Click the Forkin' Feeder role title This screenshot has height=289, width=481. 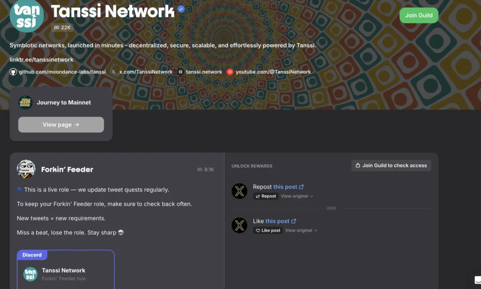click(67, 169)
